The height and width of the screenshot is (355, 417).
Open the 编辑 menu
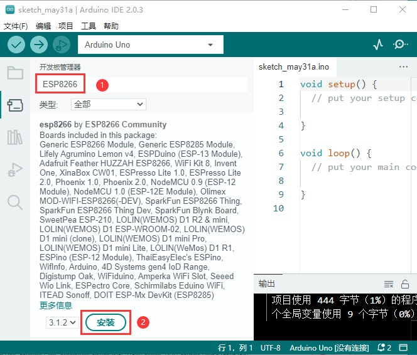tap(43, 26)
